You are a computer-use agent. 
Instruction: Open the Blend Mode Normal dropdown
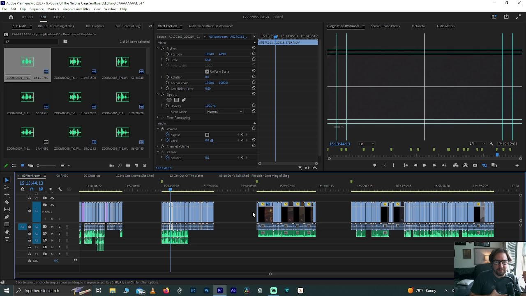224,111
